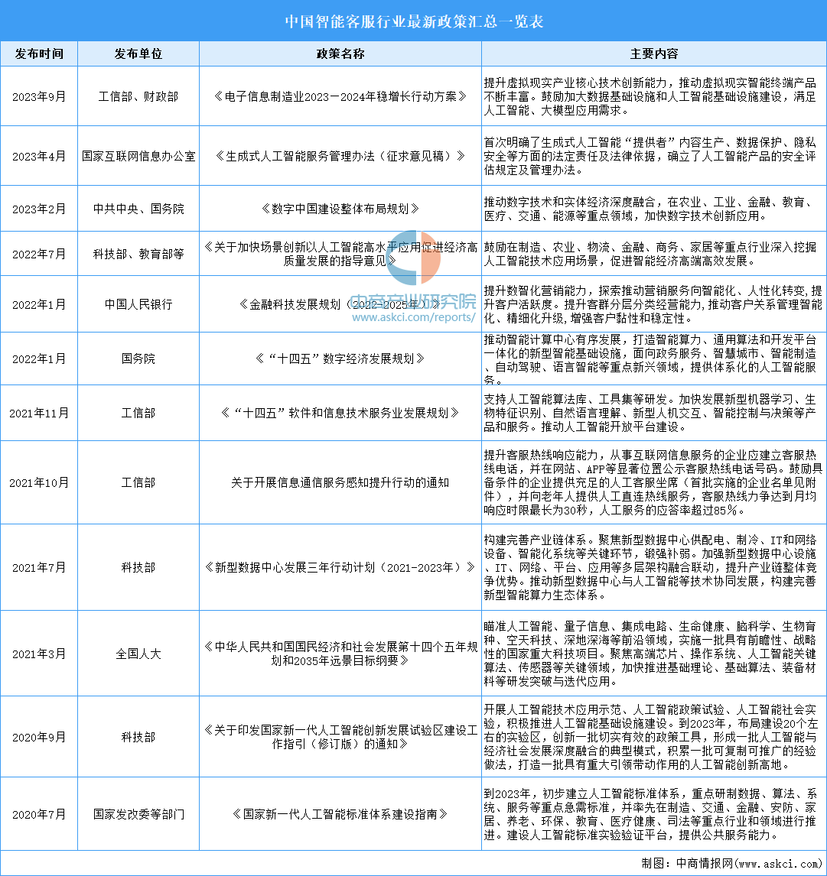Click the content starting 瞄准人工智能、量子信息
Image resolution: width=827 pixels, height=876 pixels.
(650, 654)
